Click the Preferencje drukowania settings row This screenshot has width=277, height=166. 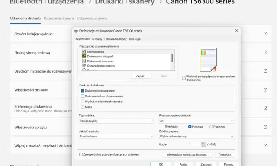tap(41, 109)
